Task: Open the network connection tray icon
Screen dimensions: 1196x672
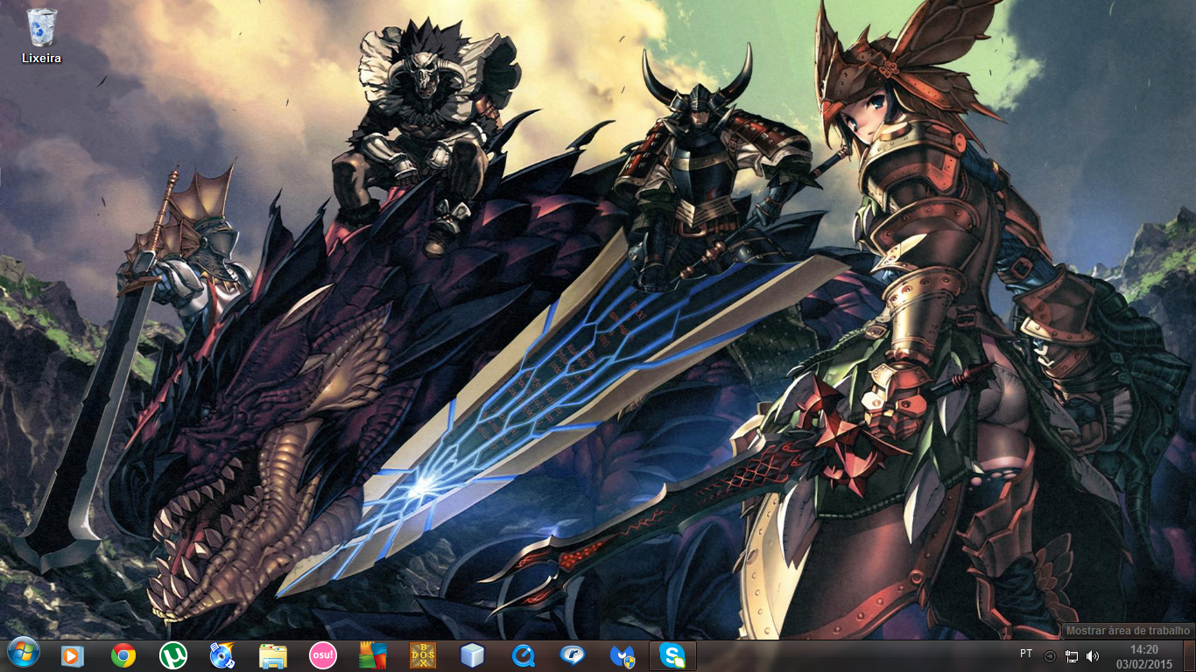Action: (1072, 656)
